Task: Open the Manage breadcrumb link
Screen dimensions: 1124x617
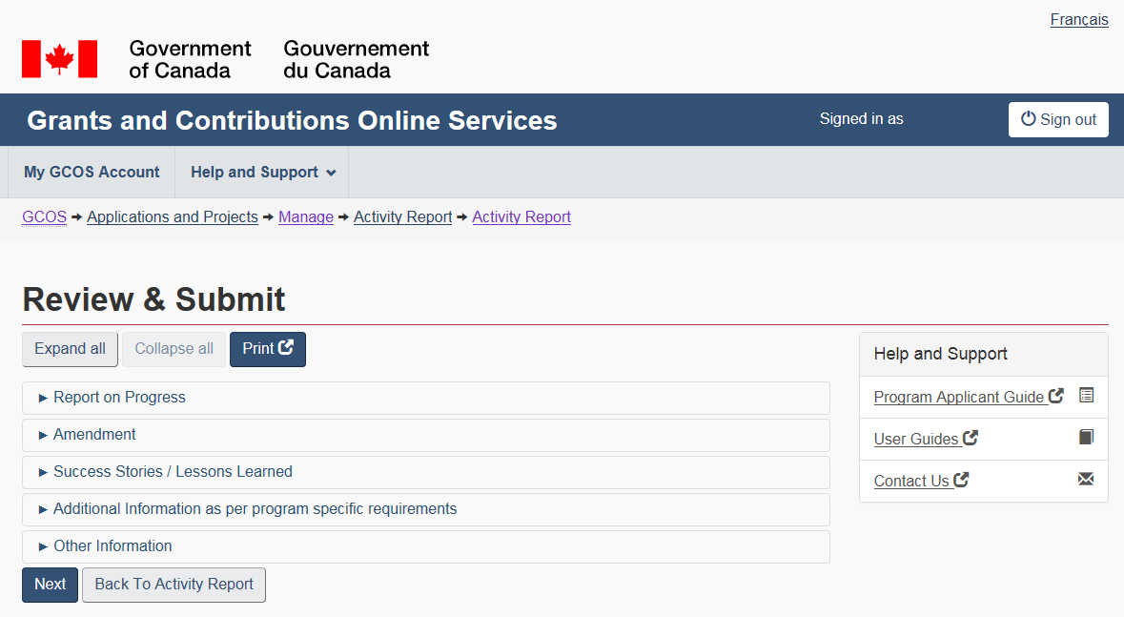Action: (306, 217)
